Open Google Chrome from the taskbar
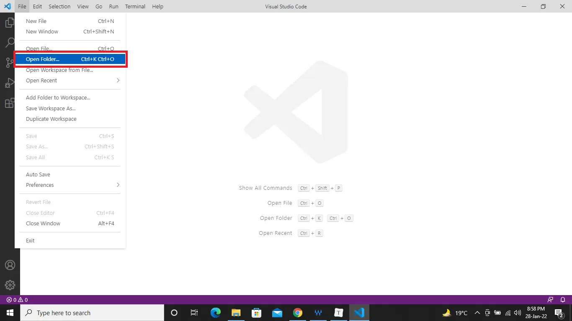 pyautogui.click(x=298, y=313)
